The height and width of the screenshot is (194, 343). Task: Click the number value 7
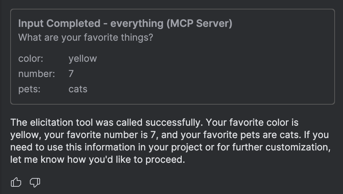point(71,74)
